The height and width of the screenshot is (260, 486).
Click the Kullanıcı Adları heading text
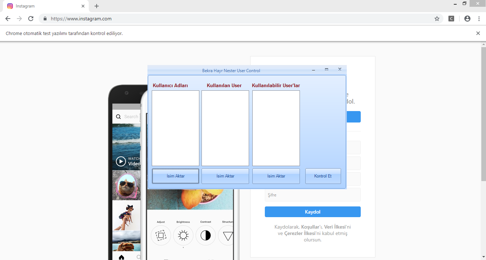tap(170, 86)
